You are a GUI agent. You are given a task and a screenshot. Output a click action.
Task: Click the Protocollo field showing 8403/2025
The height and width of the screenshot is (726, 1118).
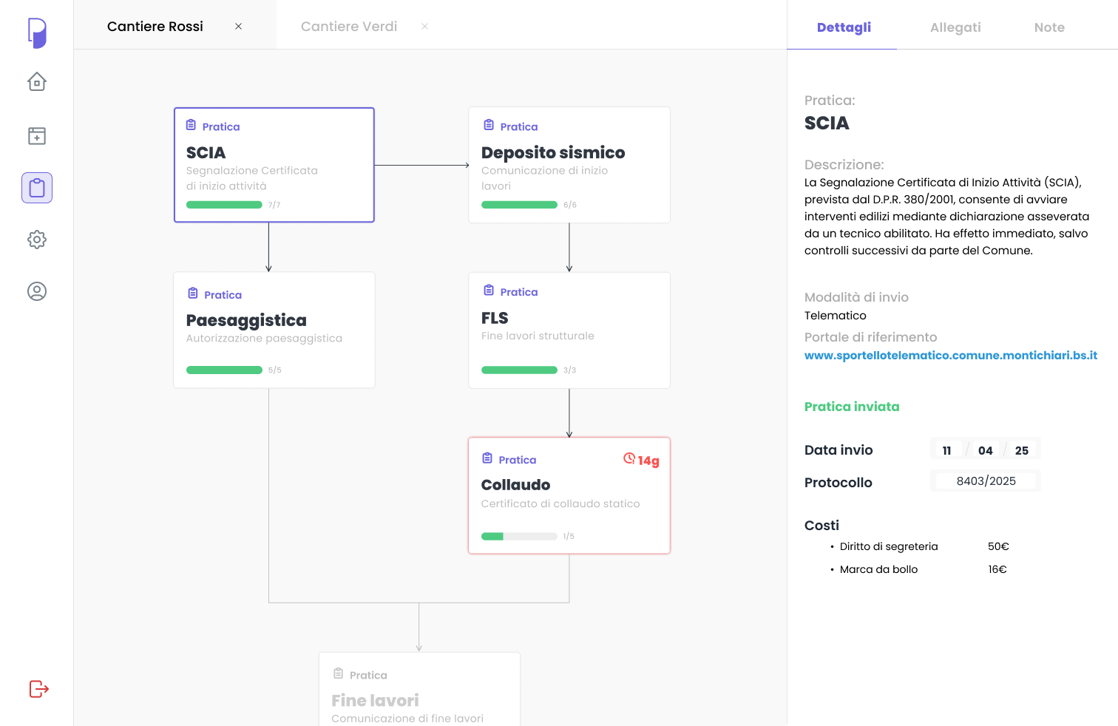click(986, 481)
